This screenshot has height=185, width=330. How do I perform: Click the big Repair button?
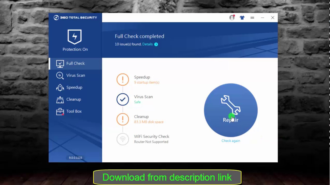click(231, 110)
